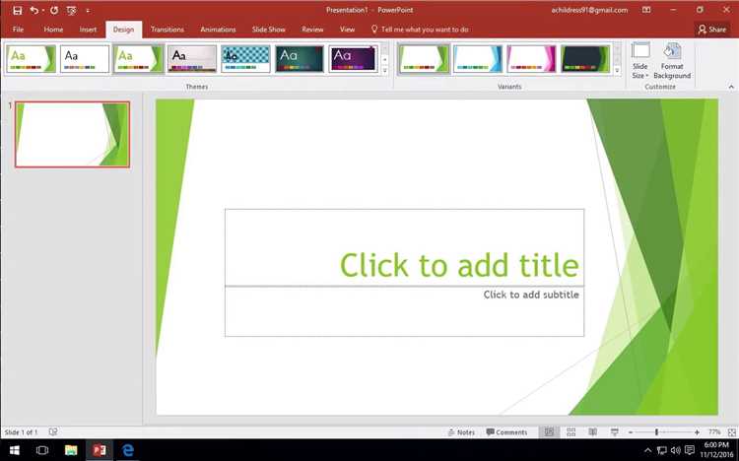
Task: Switch to Slide Sorter view
Action: (x=571, y=431)
